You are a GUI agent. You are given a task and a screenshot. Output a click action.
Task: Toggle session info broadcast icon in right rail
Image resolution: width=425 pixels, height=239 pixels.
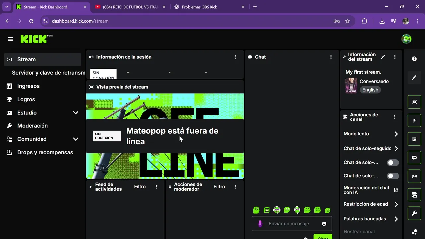414,176
